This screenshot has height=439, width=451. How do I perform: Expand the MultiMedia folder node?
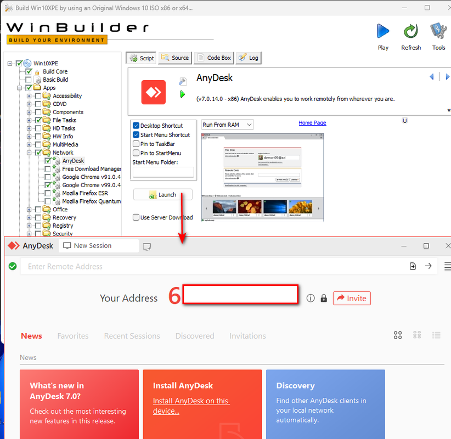click(29, 144)
